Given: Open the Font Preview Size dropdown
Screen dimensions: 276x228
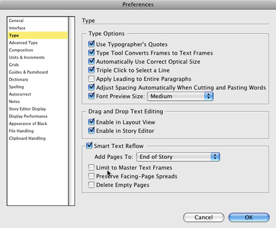Looking at the screenshot, I should (180, 96).
